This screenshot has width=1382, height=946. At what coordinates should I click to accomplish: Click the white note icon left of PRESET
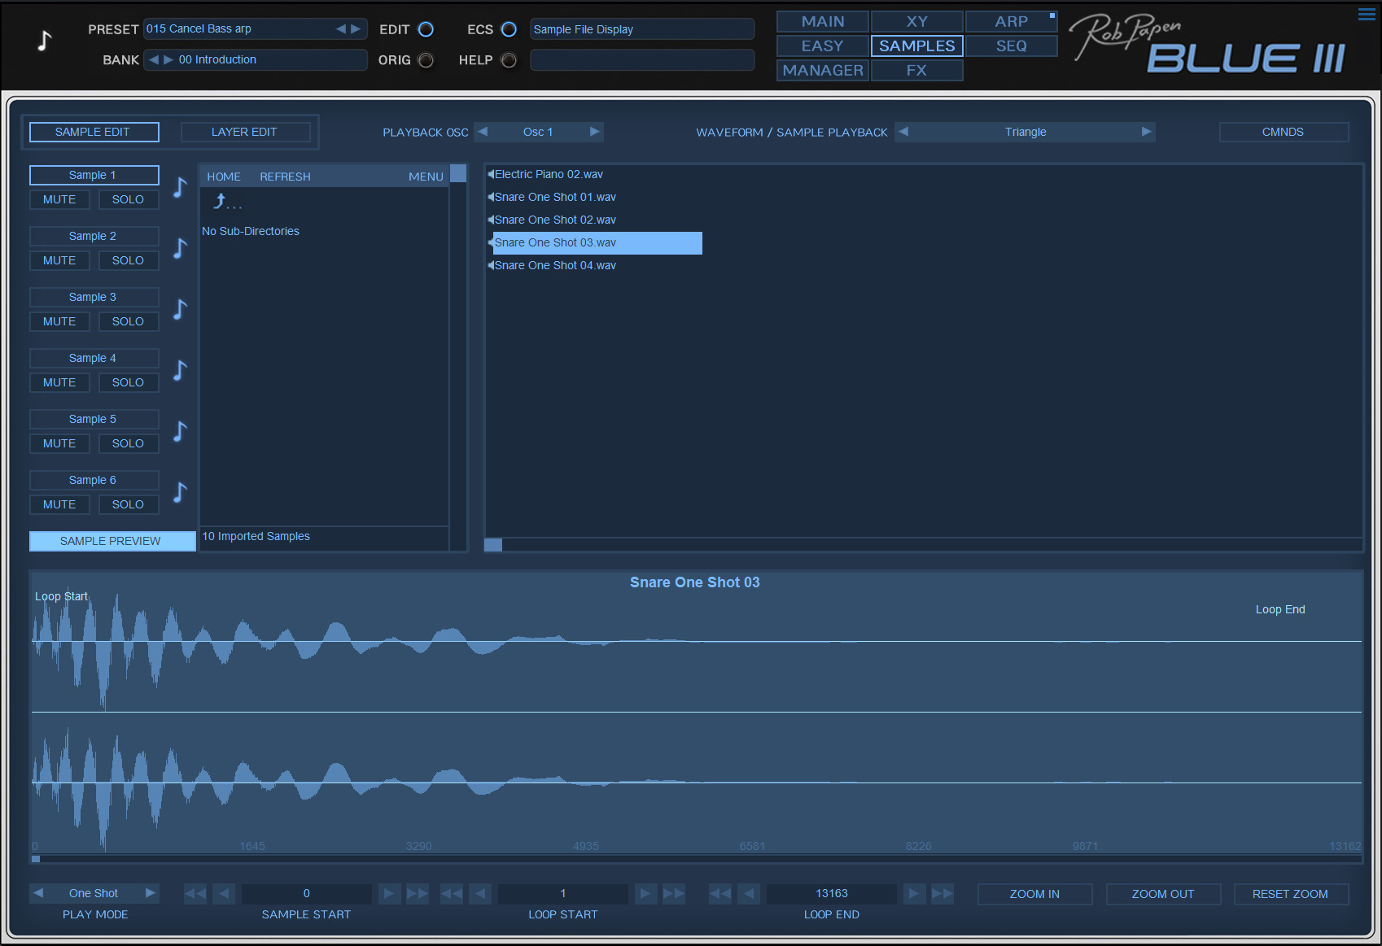click(x=45, y=40)
